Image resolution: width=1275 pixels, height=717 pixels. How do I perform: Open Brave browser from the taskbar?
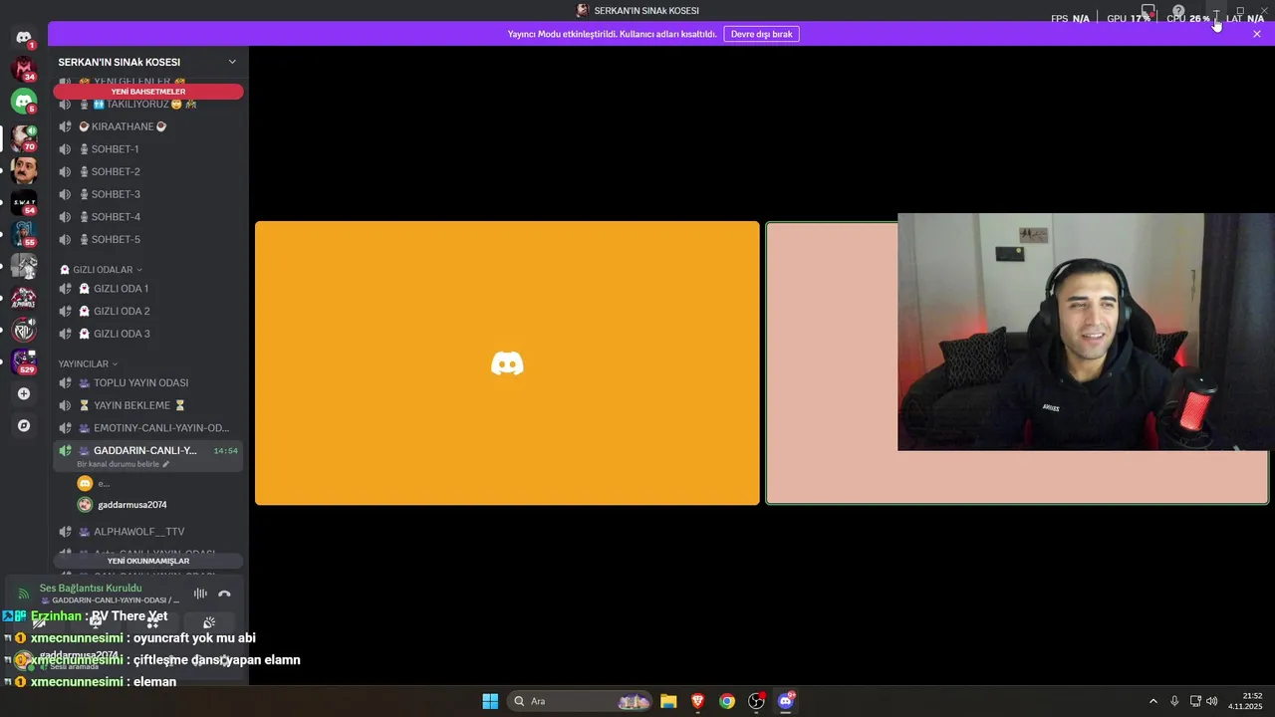click(697, 701)
